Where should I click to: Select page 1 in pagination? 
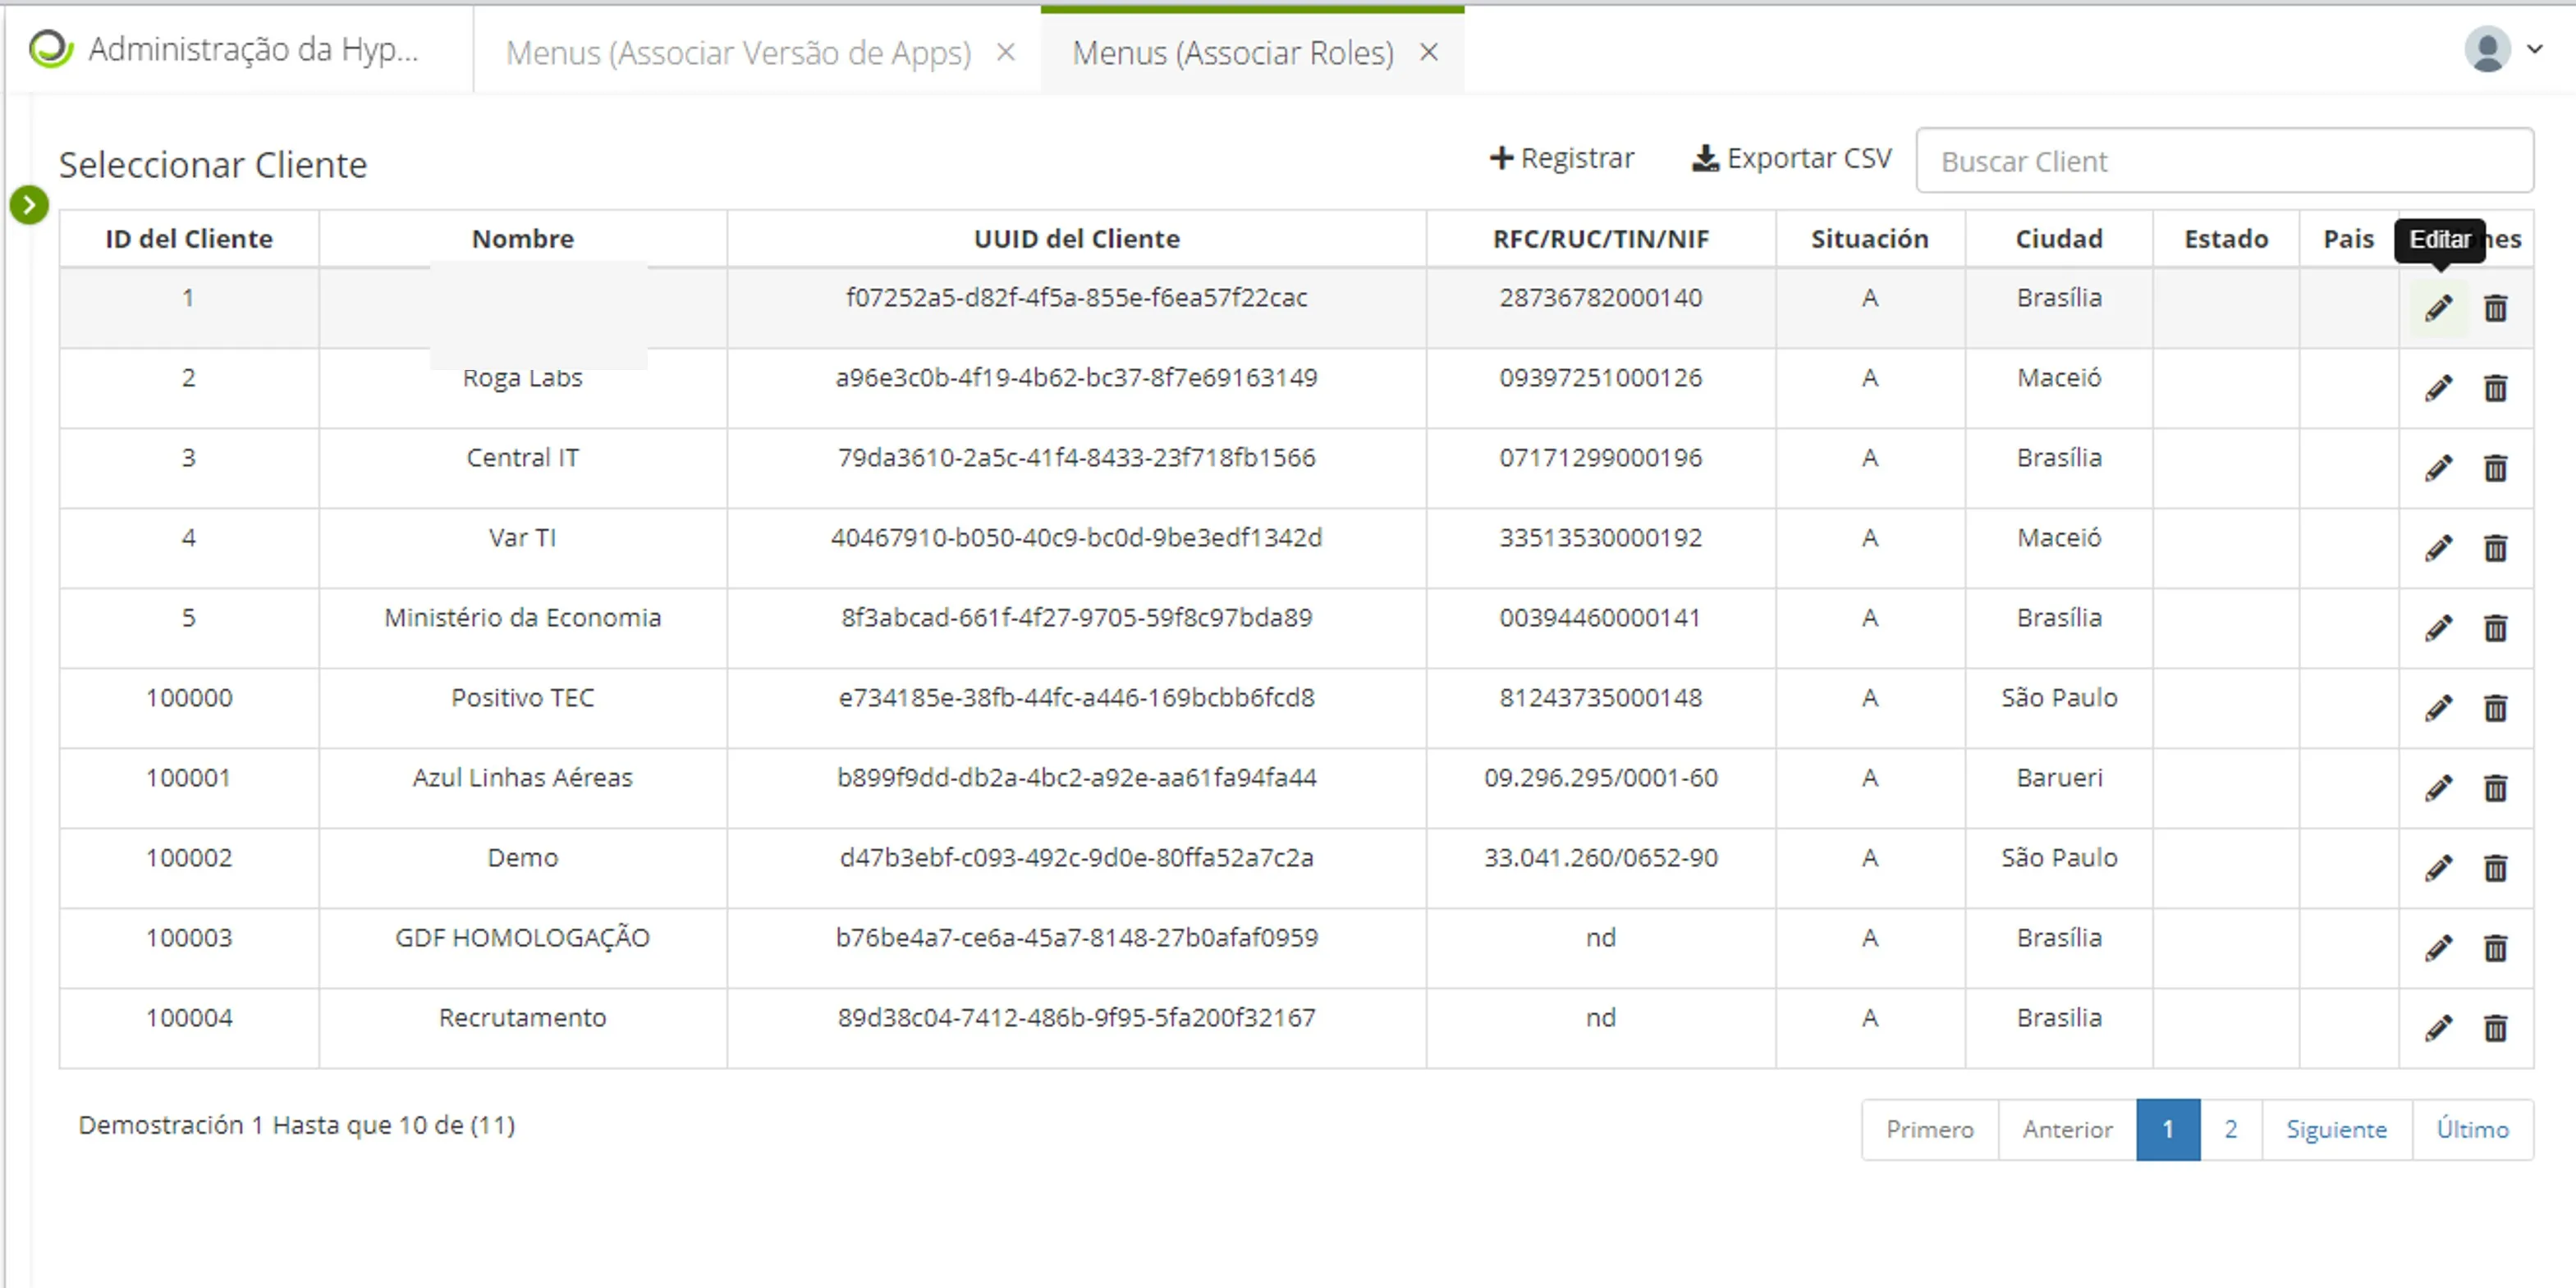2167,1129
